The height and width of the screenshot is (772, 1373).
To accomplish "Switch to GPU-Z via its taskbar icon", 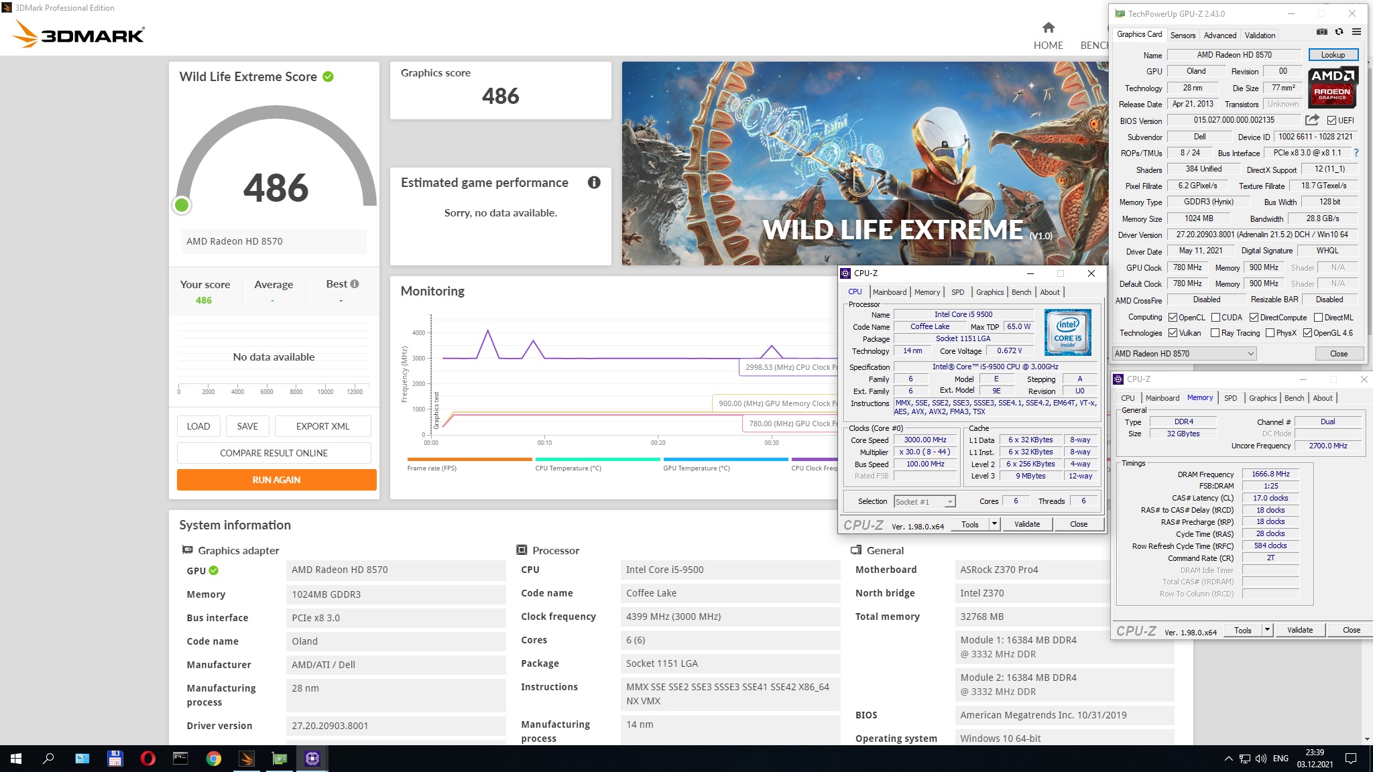I will [280, 759].
